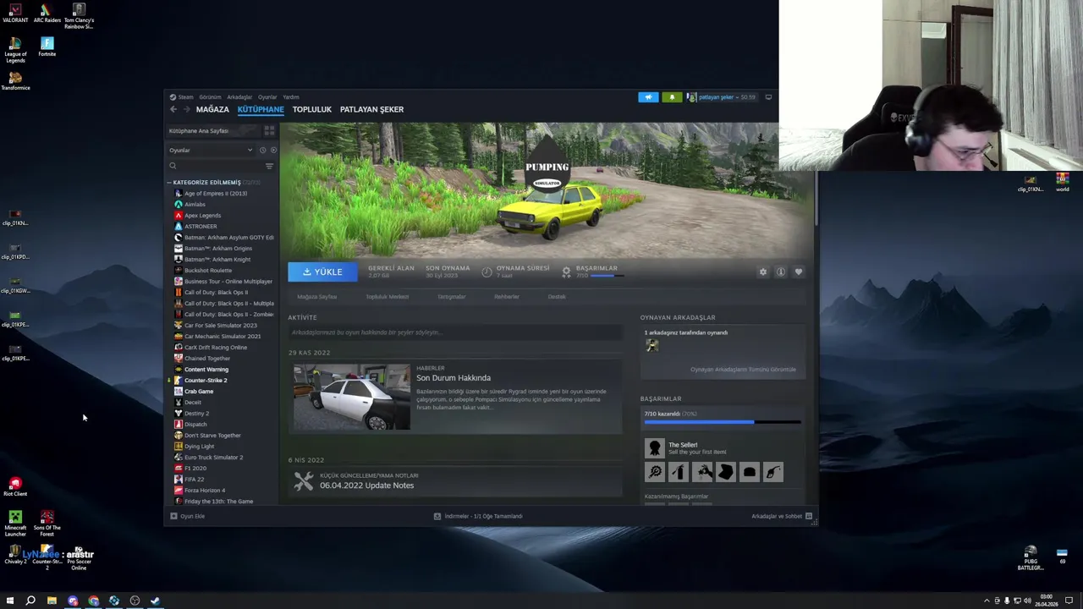Screen dimensions: 1083x609
Task: Click the activity comment input field
Action: (x=455, y=332)
